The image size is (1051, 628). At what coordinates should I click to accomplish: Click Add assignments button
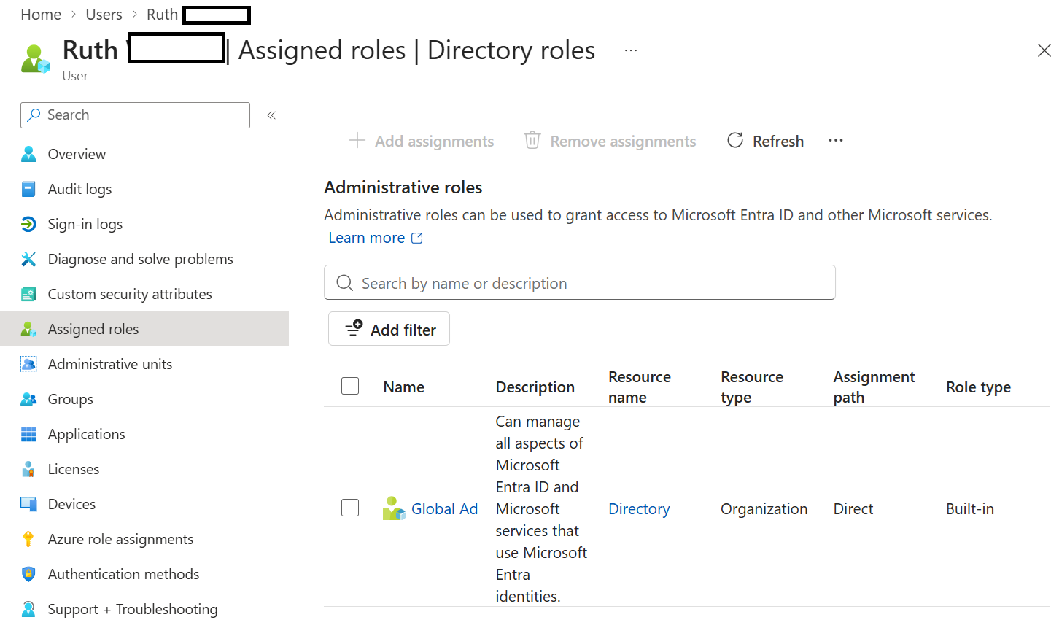pyautogui.click(x=422, y=141)
